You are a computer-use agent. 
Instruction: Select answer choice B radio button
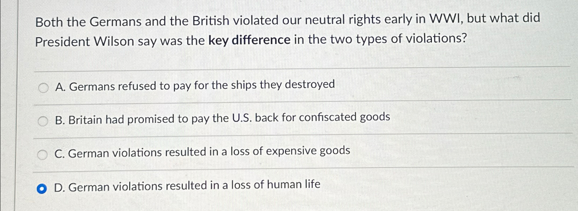click(x=43, y=121)
